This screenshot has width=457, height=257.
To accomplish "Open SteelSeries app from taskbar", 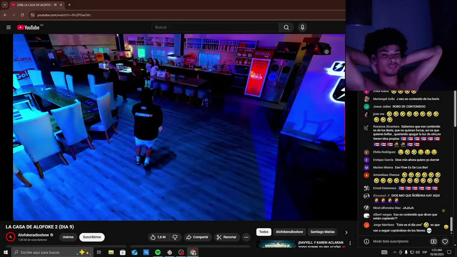I will point(170,252).
